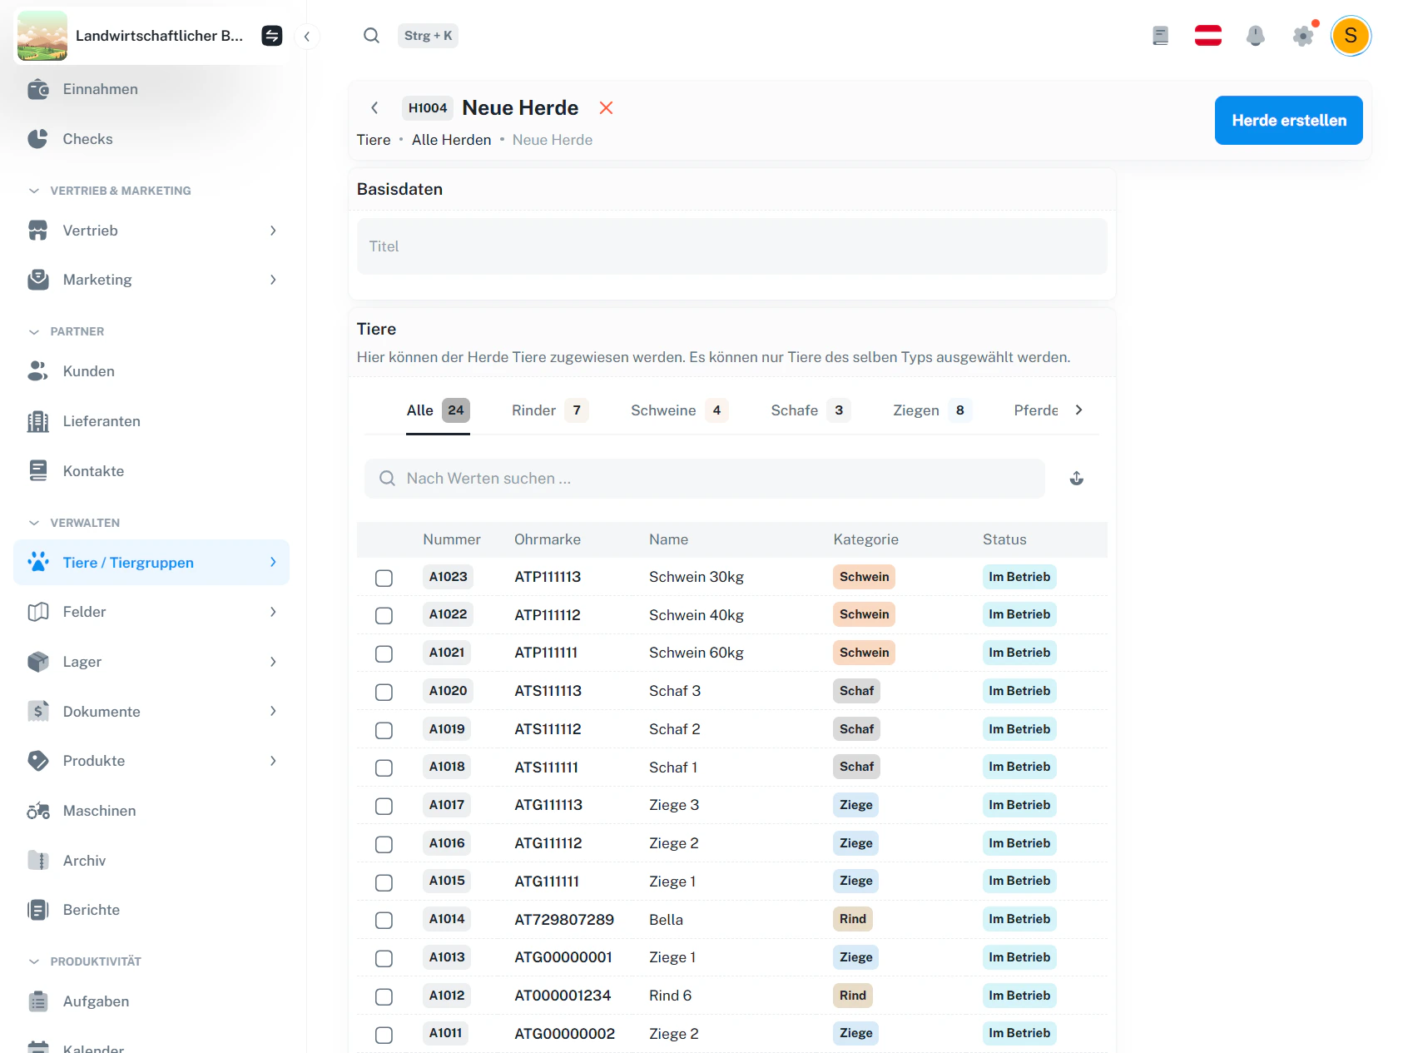Click the paw icon for Tiere / Tiergruppen
Screen dimensions: 1403x1053
[x=38, y=563]
